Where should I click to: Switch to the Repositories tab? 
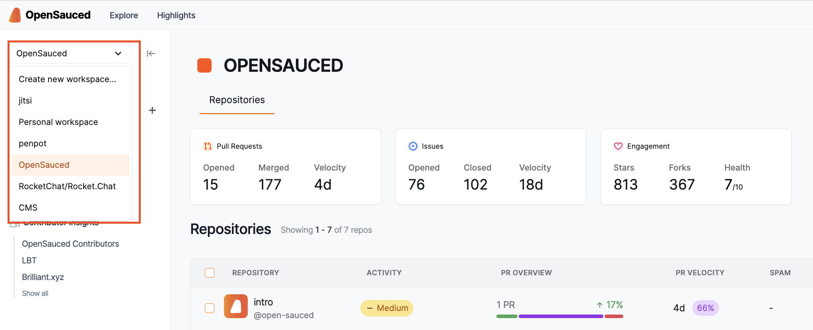click(x=237, y=100)
